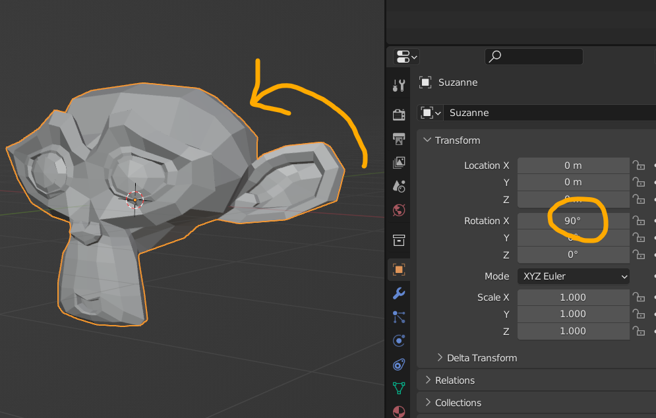Open the Tool properties tab
Screen dimensions: 656x418
coord(399,85)
